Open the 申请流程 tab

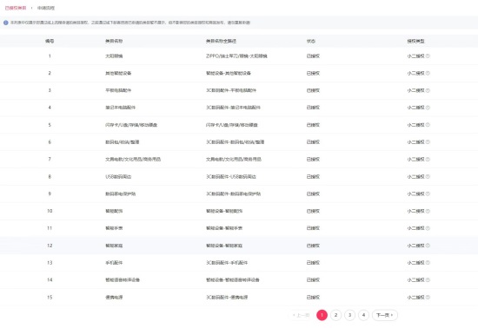[x=46, y=8]
